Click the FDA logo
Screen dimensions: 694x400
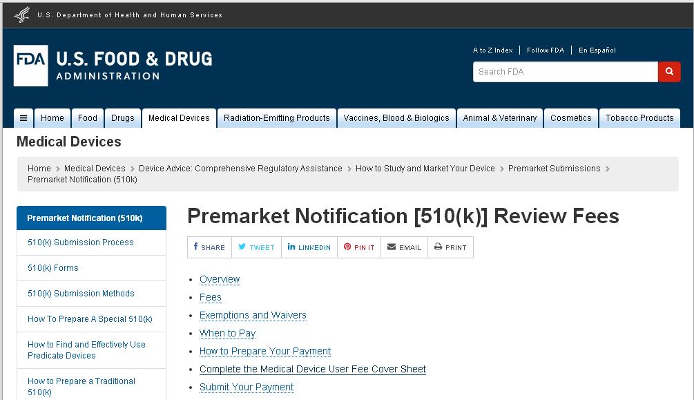30,66
